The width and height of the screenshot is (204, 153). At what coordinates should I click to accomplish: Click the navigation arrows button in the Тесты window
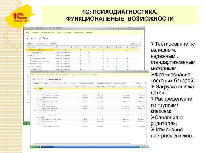click(x=33, y=38)
